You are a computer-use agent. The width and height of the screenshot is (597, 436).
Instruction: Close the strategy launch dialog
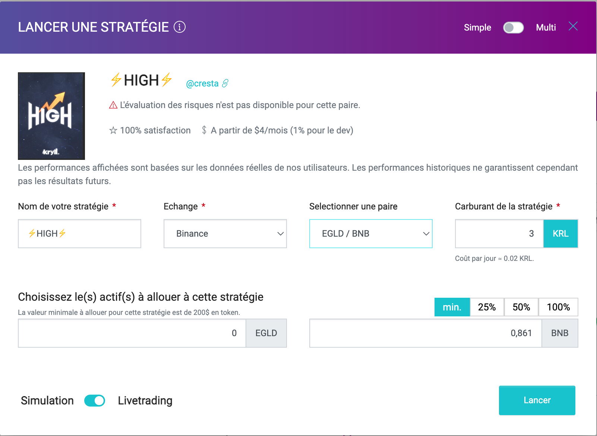click(x=573, y=26)
